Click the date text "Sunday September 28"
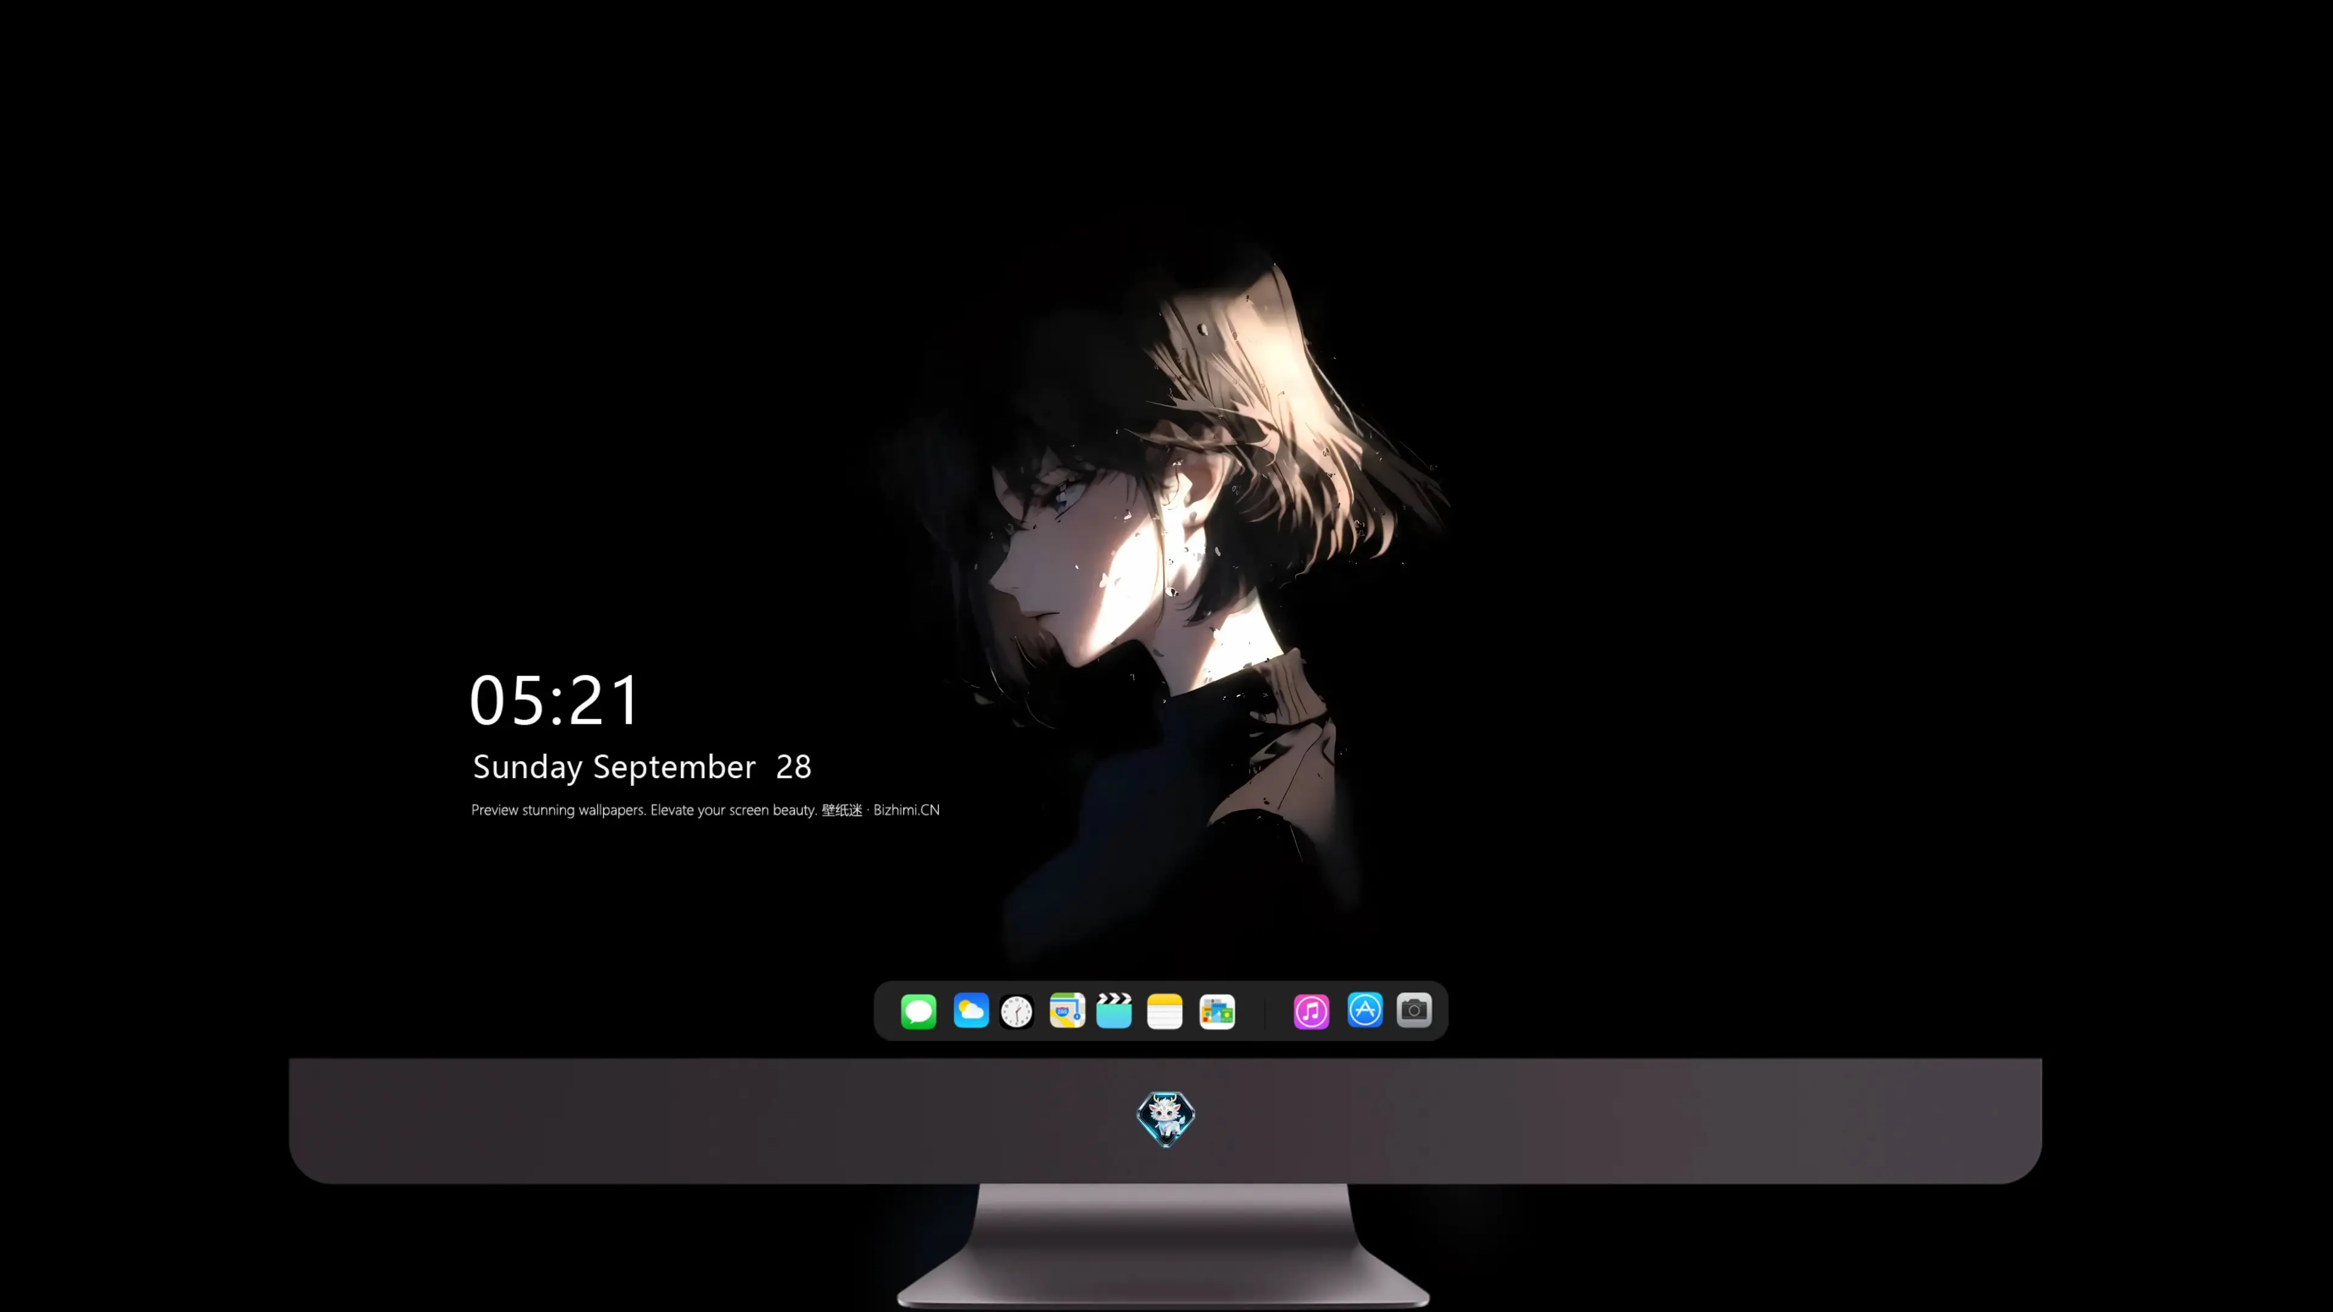2333x1312 pixels. tap(642, 767)
